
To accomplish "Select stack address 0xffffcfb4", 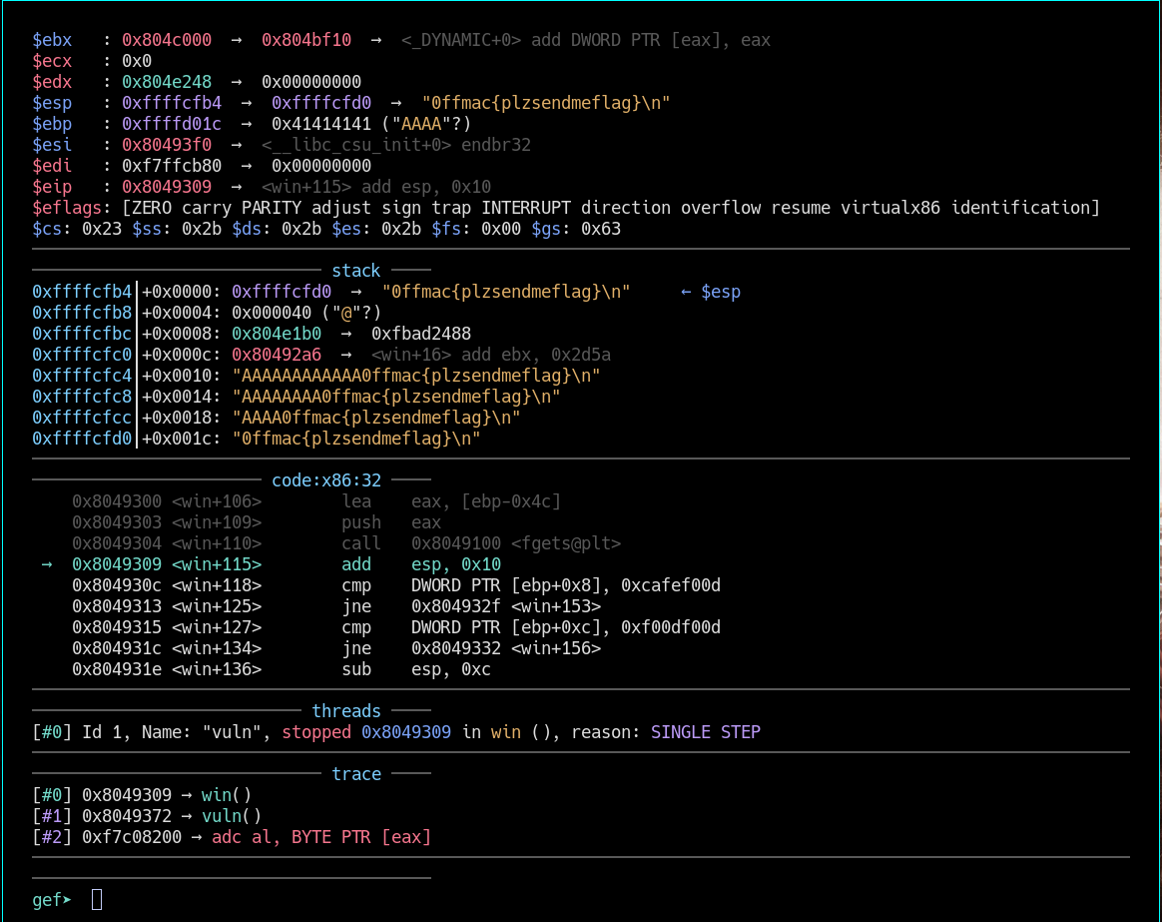I will coord(82,292).
